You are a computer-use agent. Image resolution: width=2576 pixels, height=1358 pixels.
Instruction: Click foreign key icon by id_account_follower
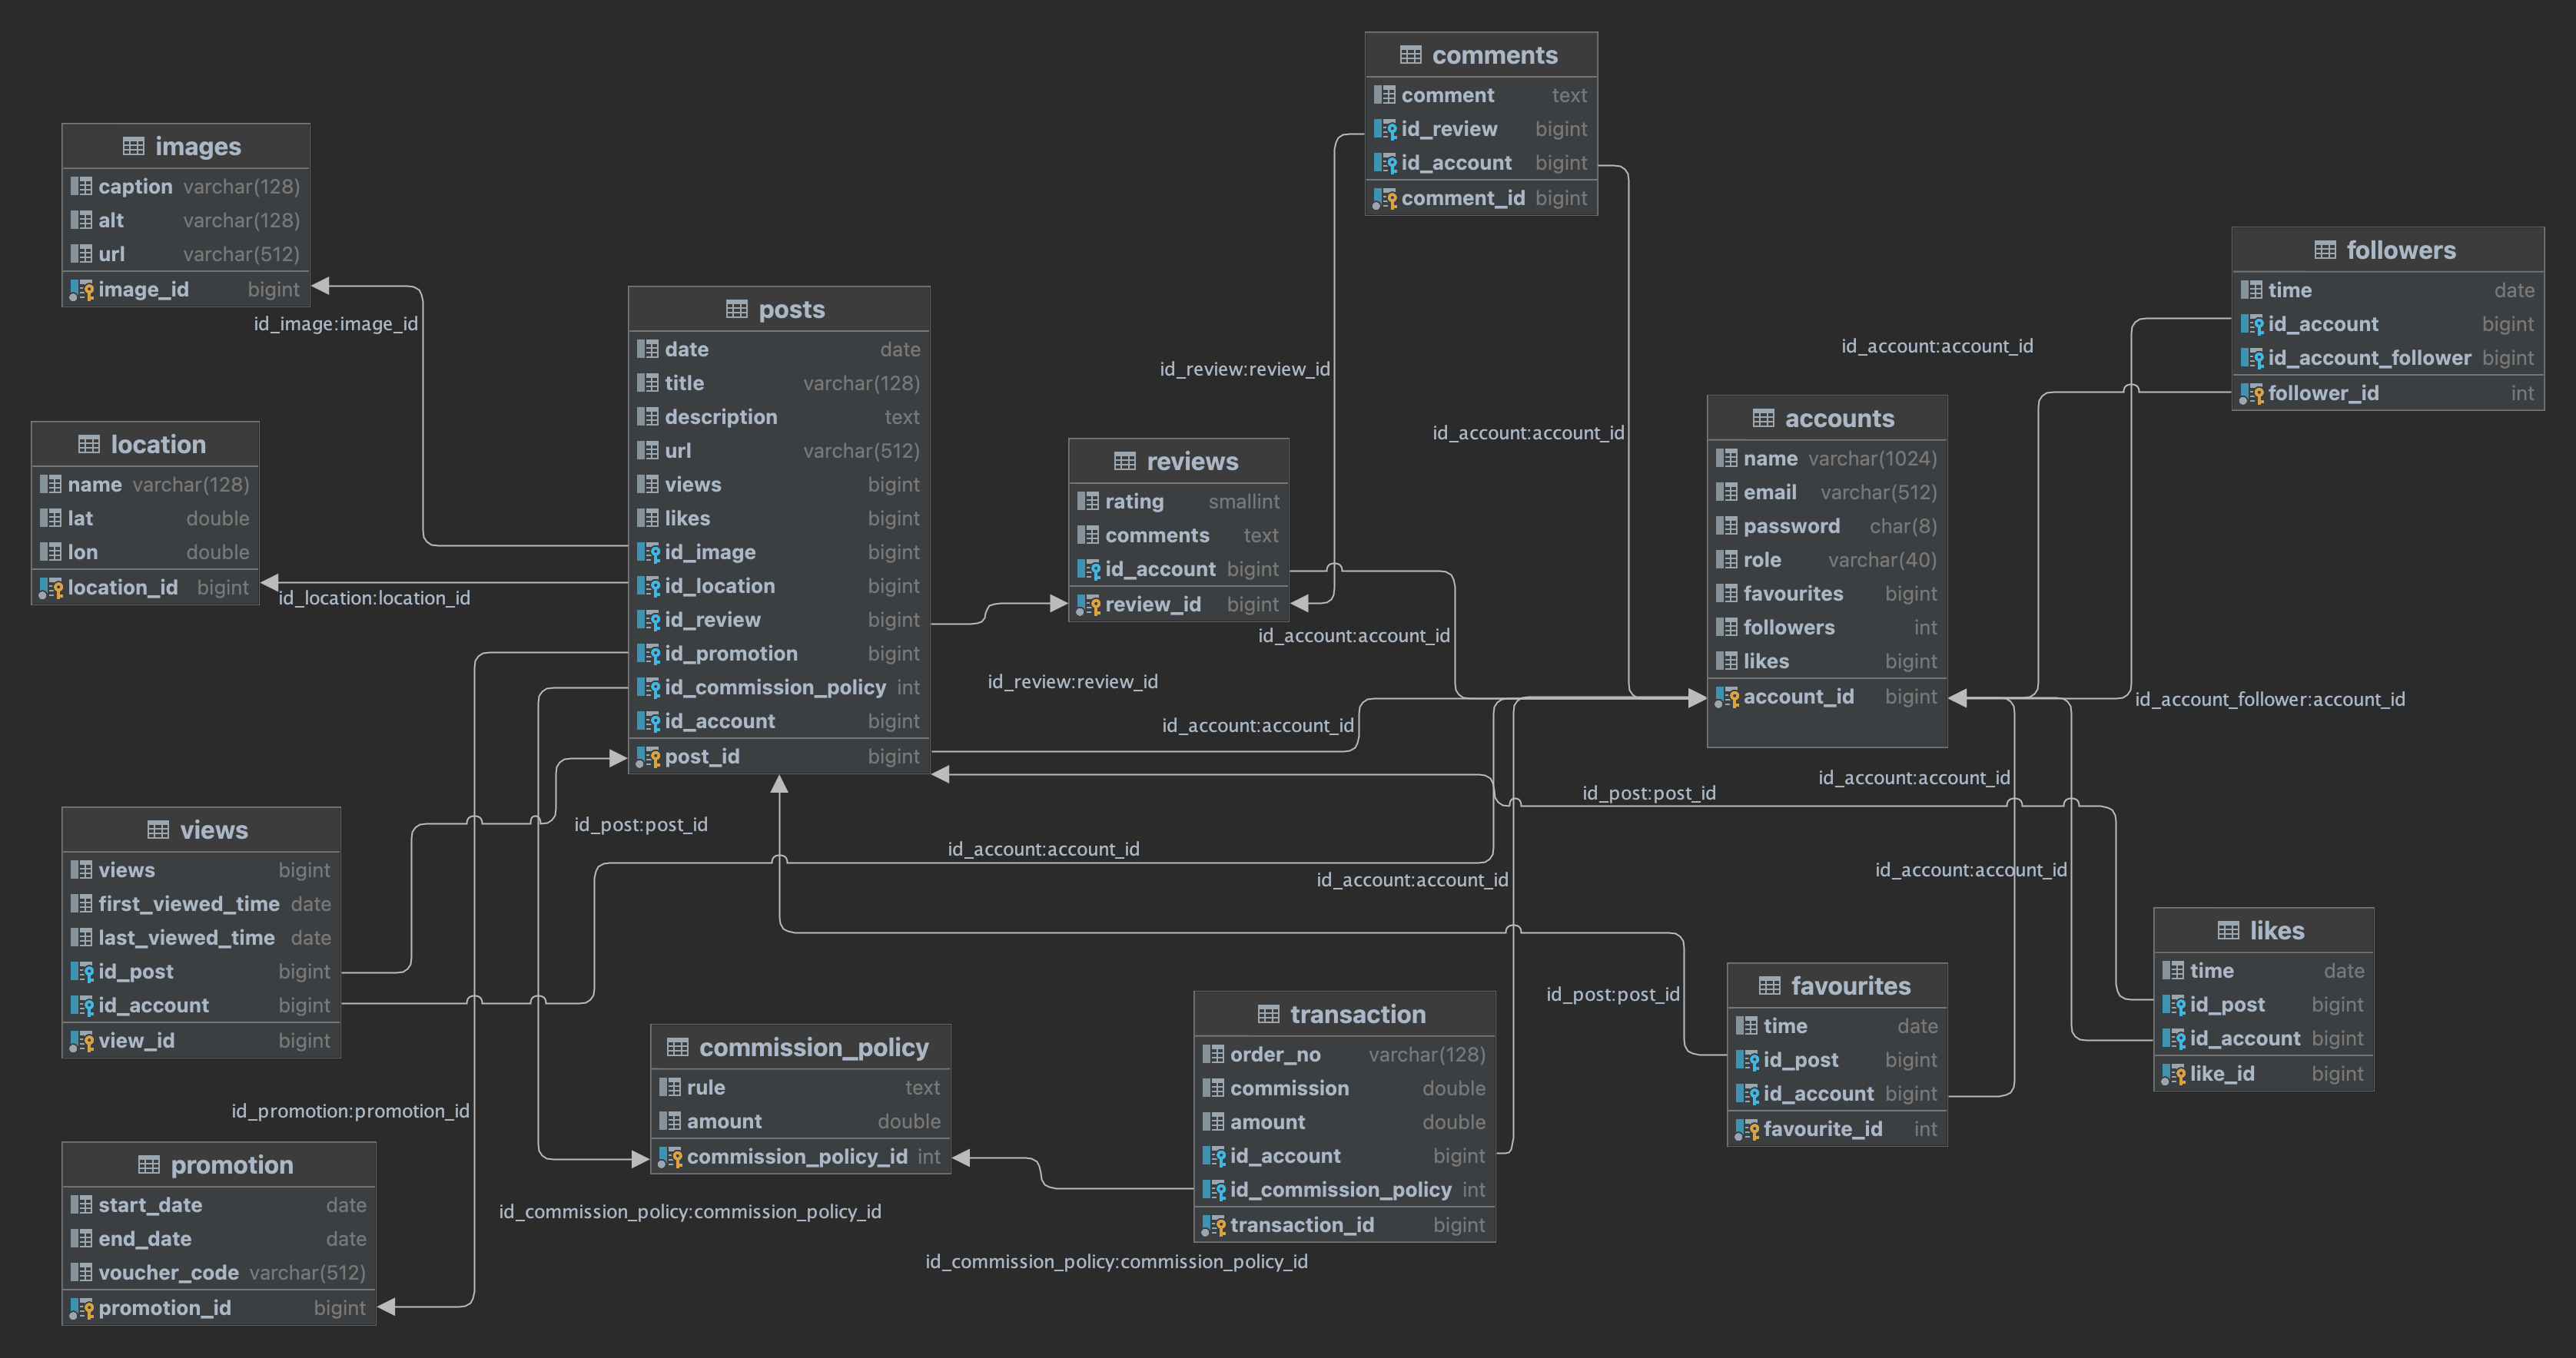2252,358
